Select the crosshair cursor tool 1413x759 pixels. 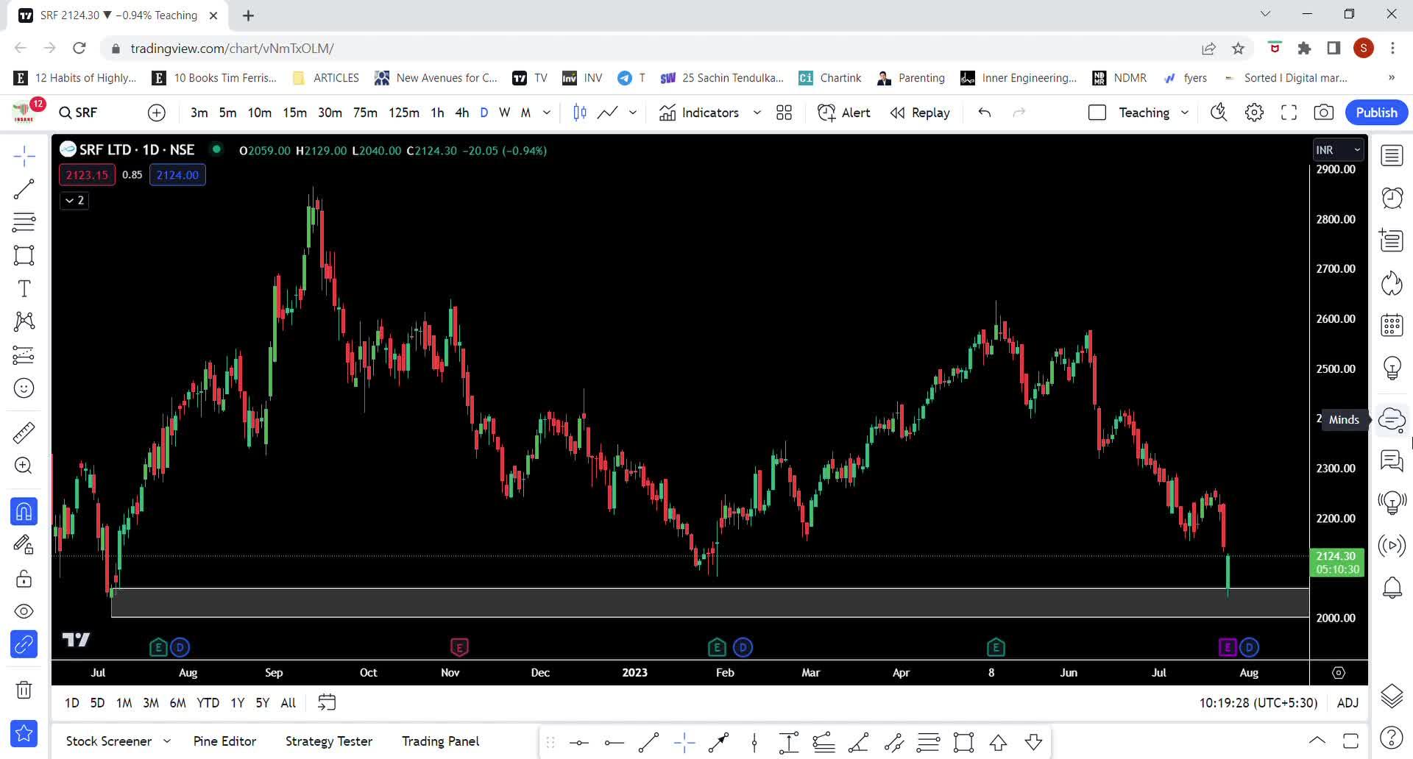(x=24, y=156)
